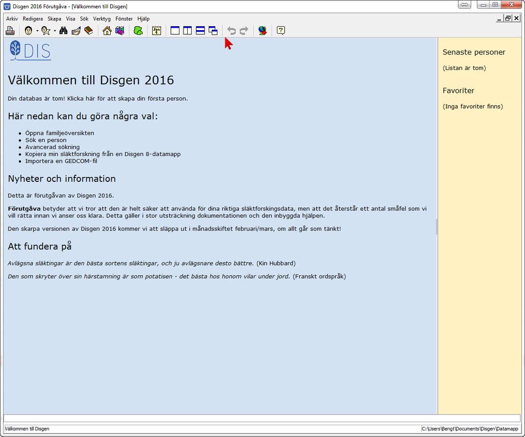
Task: Select the single window layout icon
Action: (175, 31)
